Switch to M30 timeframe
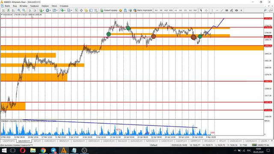 [171, 10]
